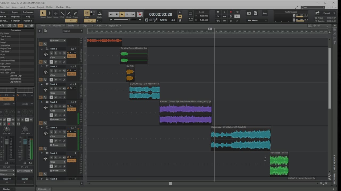Add a track with the plus icon
The width and height of the screenshot is (341, 191).
[x=40, y=31]
